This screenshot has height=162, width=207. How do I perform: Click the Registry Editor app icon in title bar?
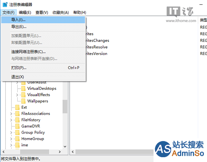(5, 4)
